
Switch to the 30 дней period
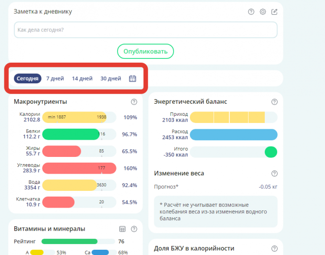(x=110, y=78)
